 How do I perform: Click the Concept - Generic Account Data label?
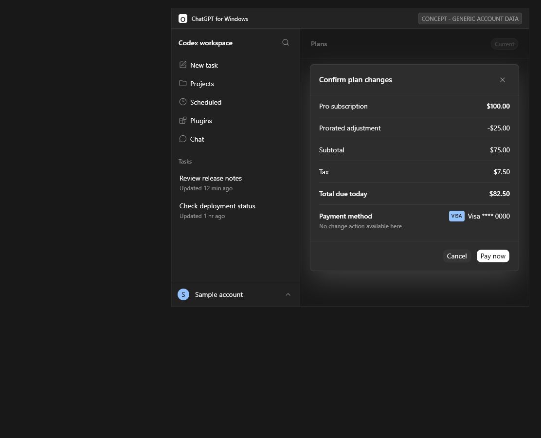pos(470,18)
